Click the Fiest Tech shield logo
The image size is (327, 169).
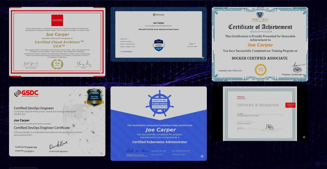pyautogui.click(x=260, y=15)
